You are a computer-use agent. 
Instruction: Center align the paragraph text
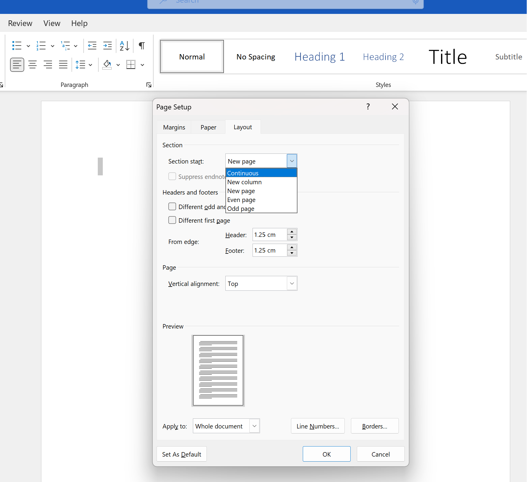click(32, 64)
